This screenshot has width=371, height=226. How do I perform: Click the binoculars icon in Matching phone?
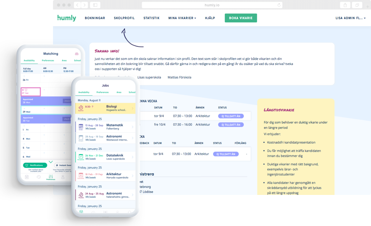pyautogui.click(x=77, y=54)
